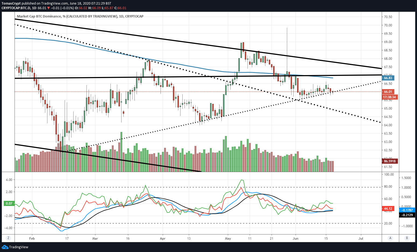Click the blue -0.1787 indicator label
This screenshot has width=417, height=252.
tap(407, 210)
